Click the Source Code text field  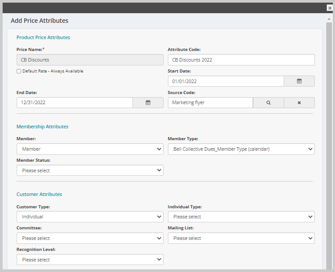tap(210, 102)
